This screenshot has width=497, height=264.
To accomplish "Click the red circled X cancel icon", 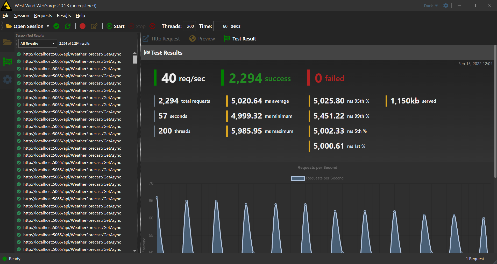I will click(153, 26).
